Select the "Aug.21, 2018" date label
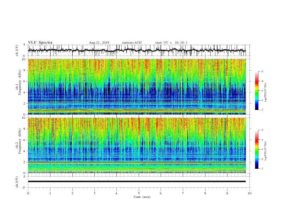Screen dimensions: 281x217 tap(99, 43)
